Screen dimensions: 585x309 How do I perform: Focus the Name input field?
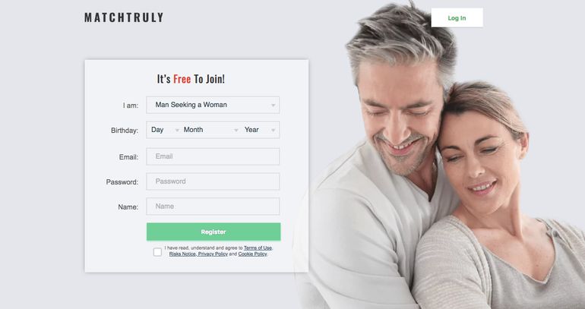(213, 207)
